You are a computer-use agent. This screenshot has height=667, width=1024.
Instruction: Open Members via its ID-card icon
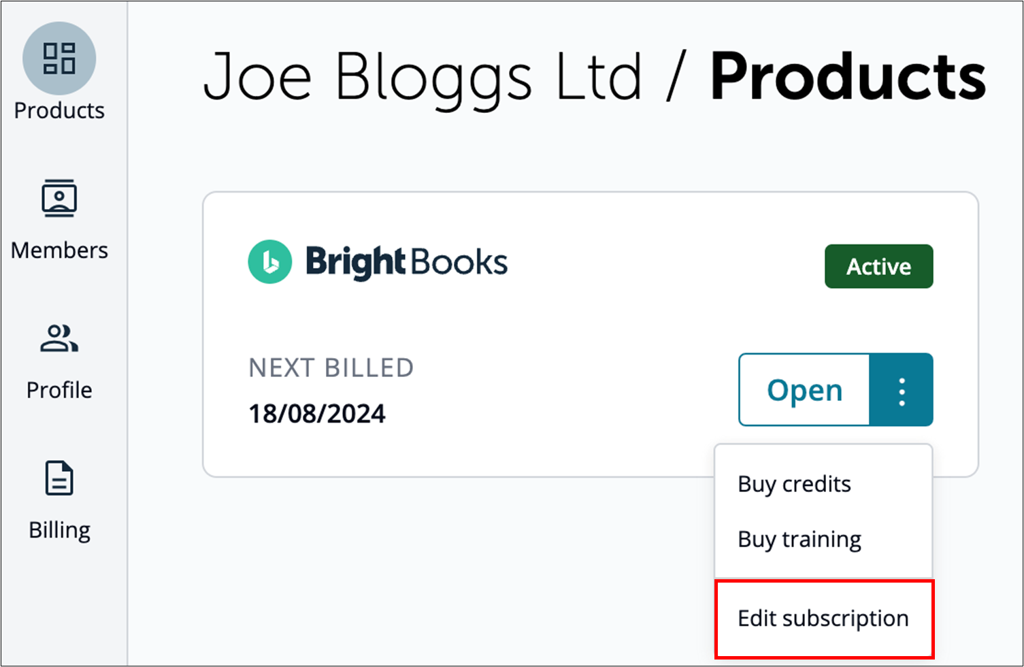point(59,198)
